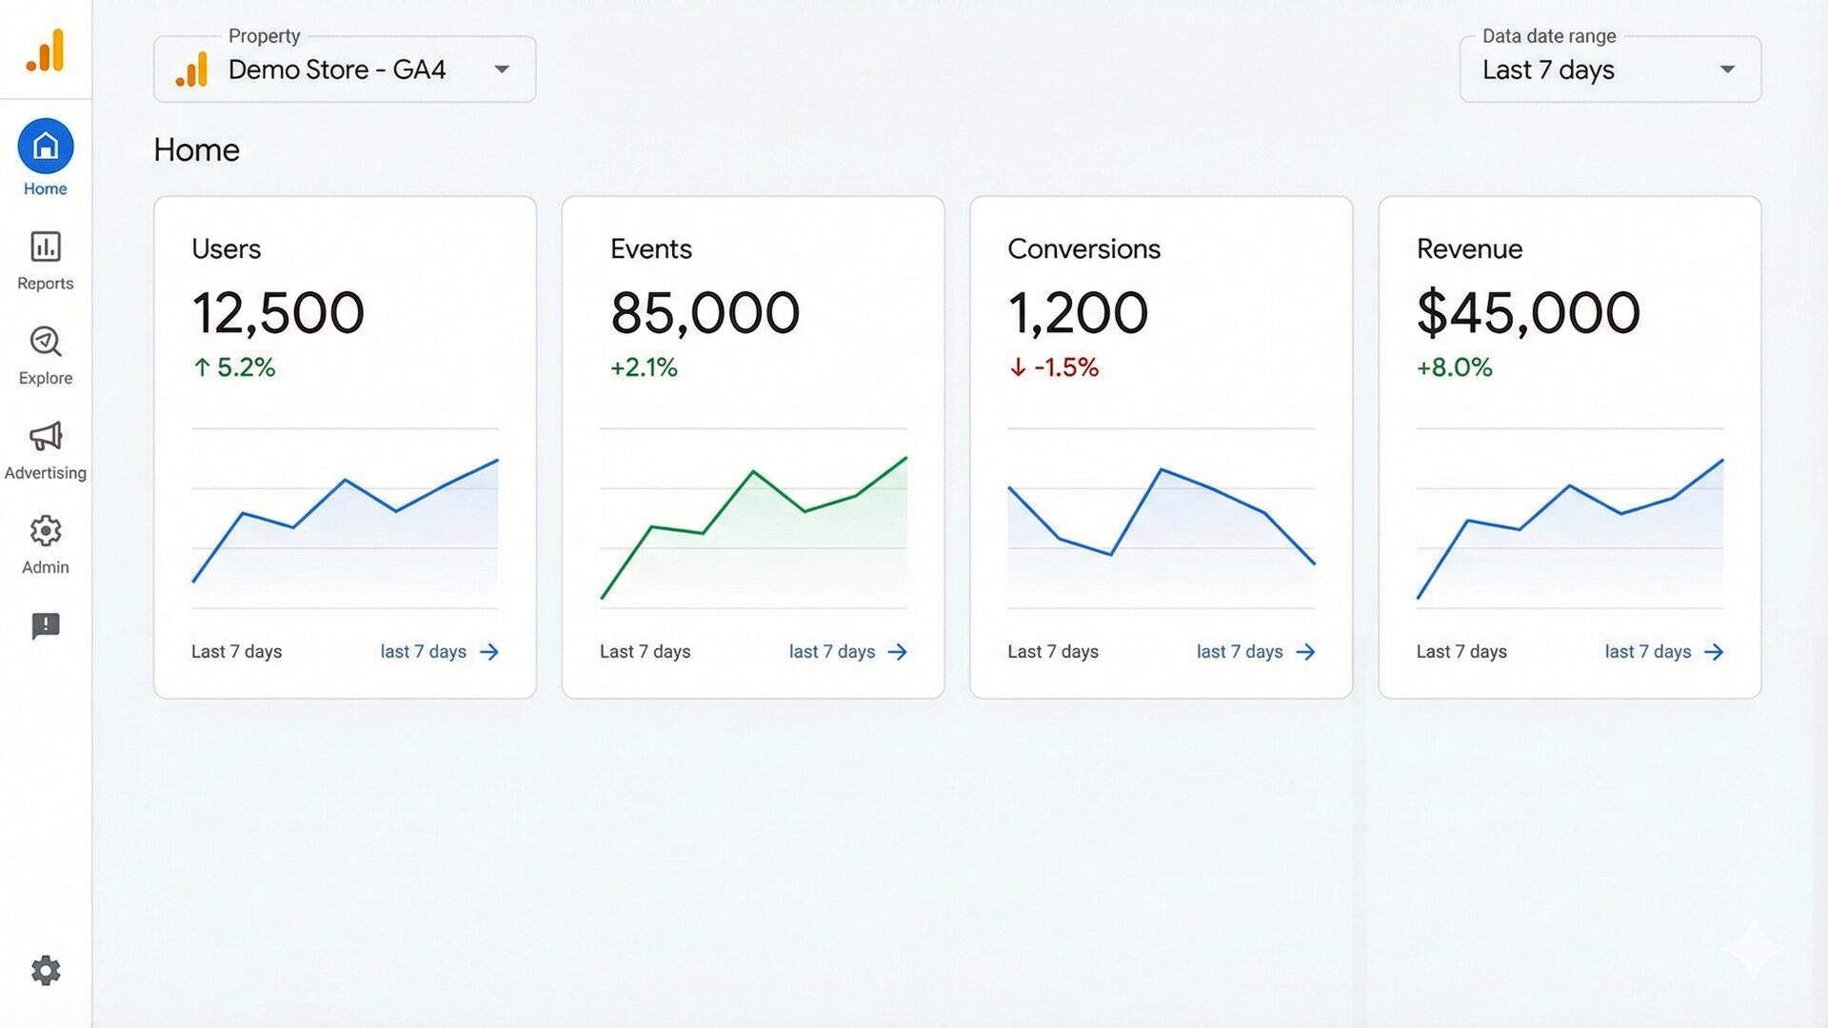This screenshot has width=1828, height=1028.
Task: Click the Revenue $45,000 value
Action: [x=1527, y=313]
